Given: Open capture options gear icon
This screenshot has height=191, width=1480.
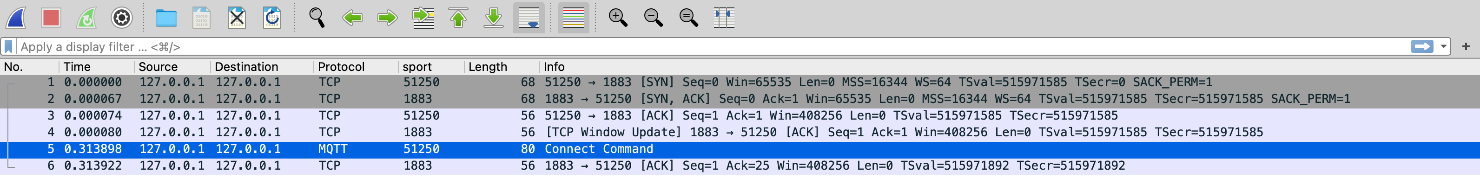Looking at the screenshot, I should tap(121, 18).
